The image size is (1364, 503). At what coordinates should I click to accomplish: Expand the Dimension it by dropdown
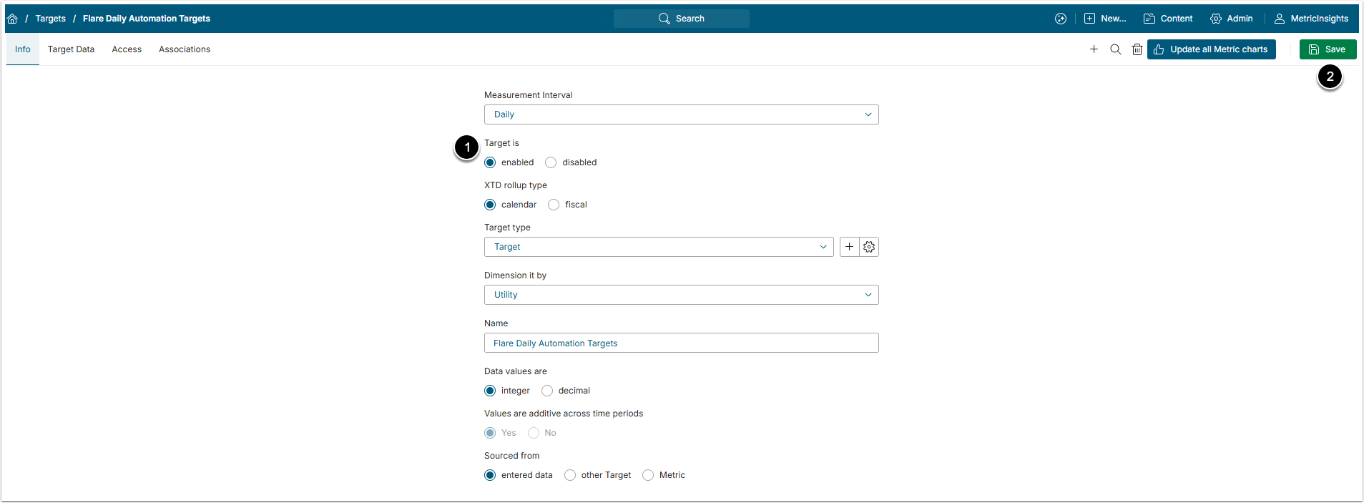click(681, 295)
